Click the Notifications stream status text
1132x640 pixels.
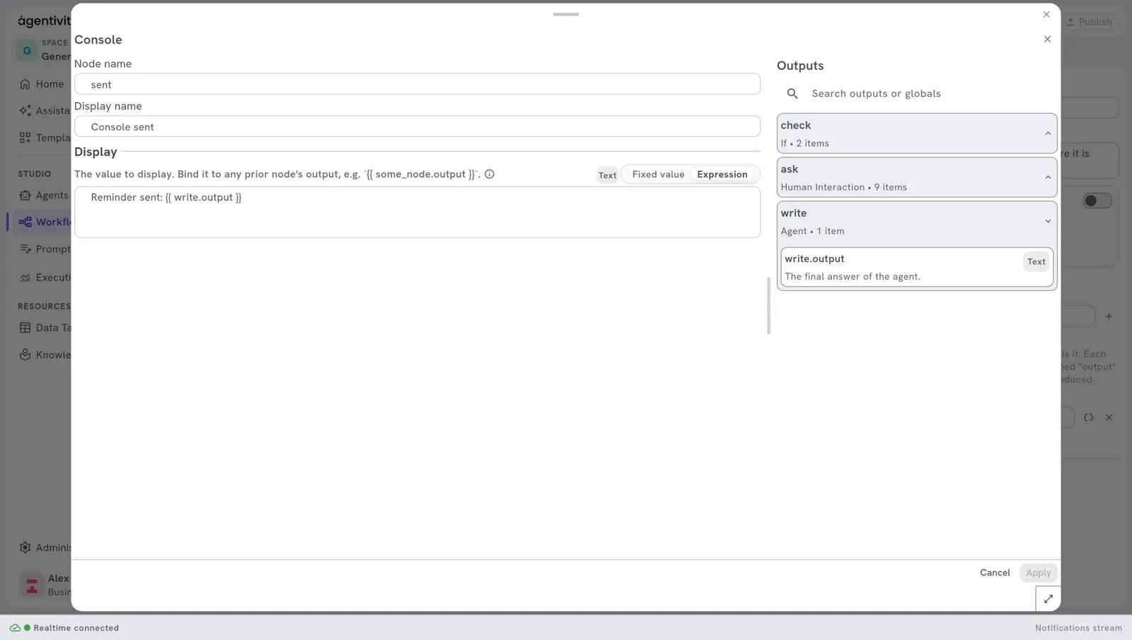[x=1078, y=628]
